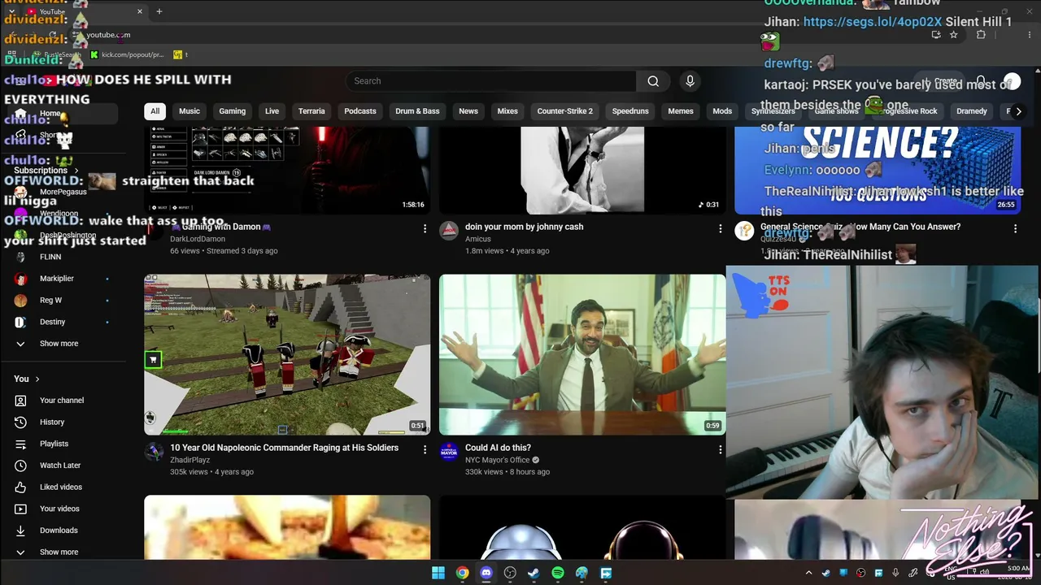The height and width of the screenshot is (585, 1041).
Task: Open the Amicus channel avatar
Action: click(449, 231)
